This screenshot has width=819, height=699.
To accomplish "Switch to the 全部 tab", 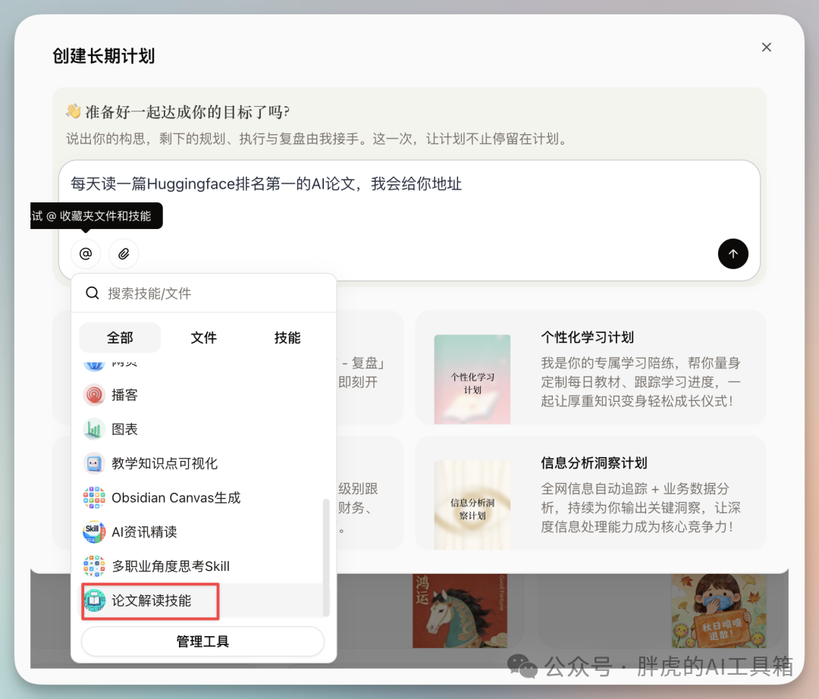I will pyautogui.click(x=120, y=338).
